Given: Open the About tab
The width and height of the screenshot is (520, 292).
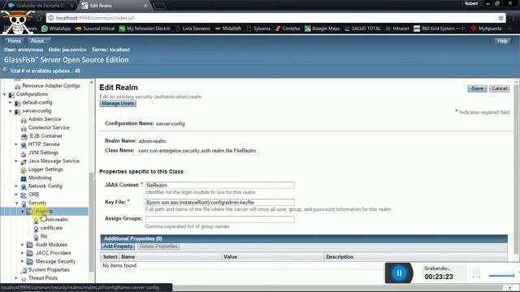Looking at the screenshot, I should (37, 41).
